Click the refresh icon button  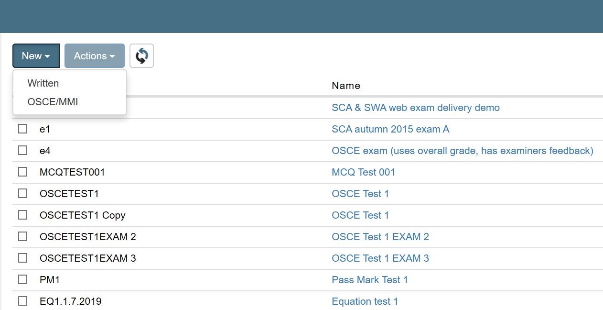[x=141, y=56]
